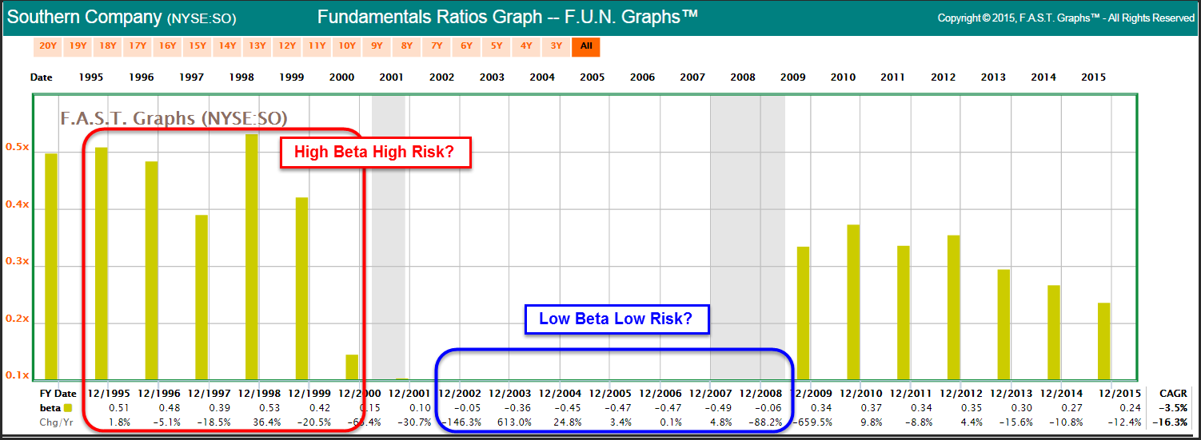Image resolution: width=1201 pixels, height=440 pixels.
Task: Select the 20Y time range button
Action: pyautogui.click(x=48, y=46)
